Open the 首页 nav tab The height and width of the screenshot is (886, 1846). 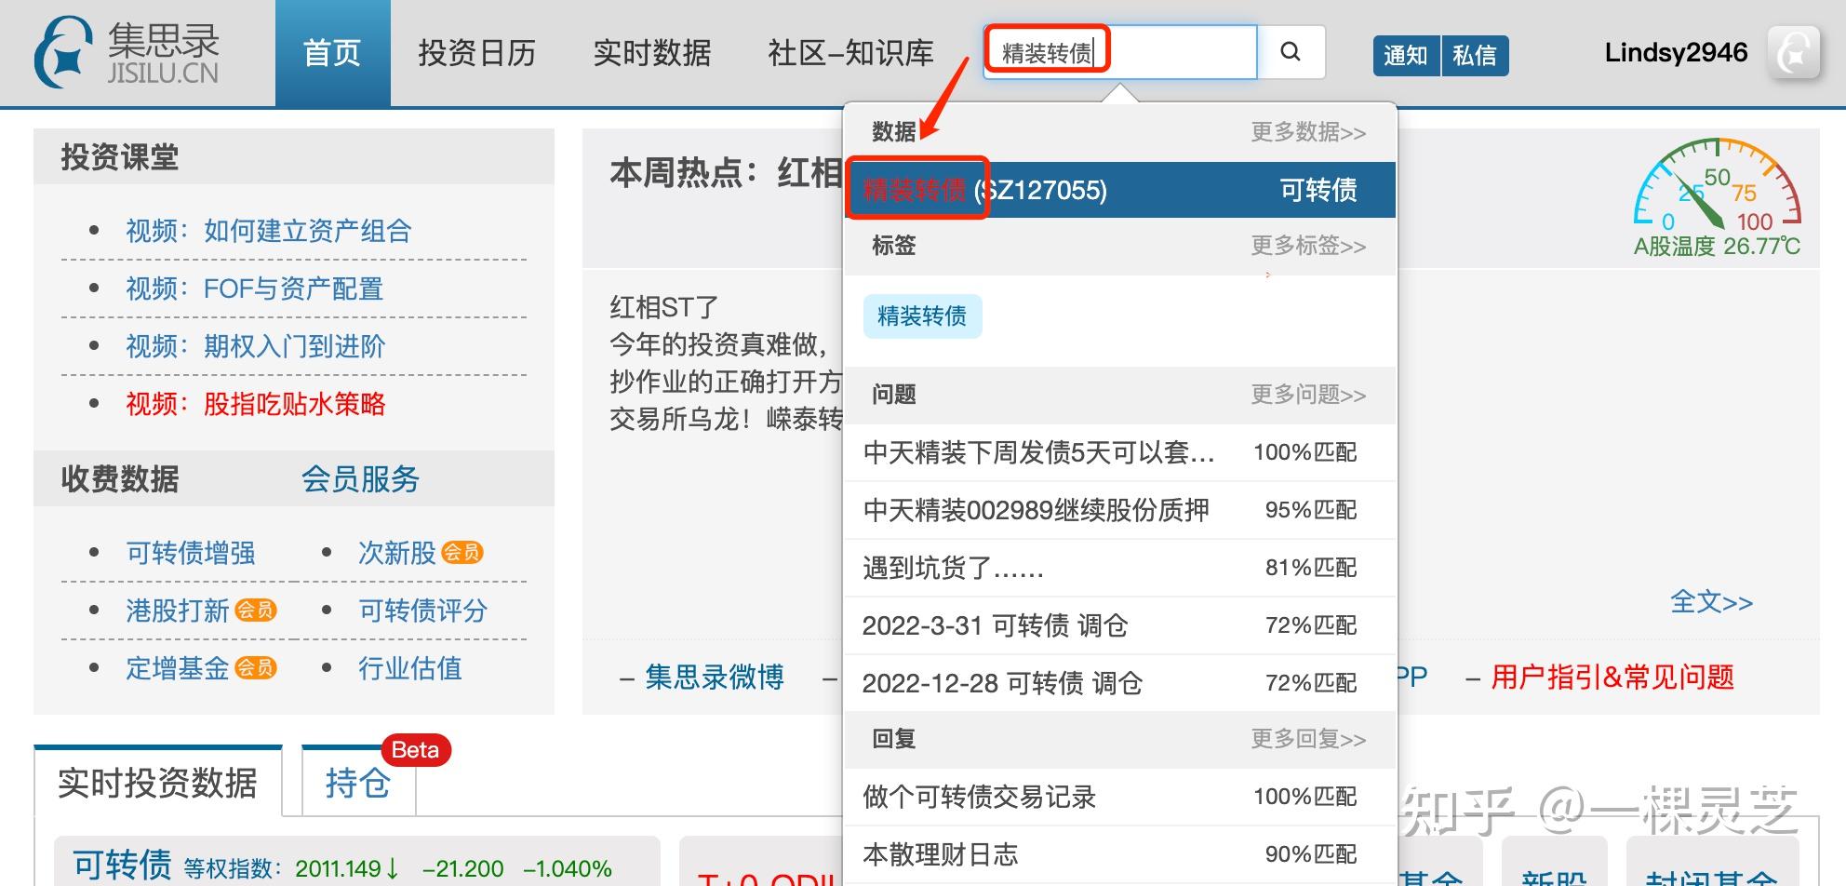coord(332,53)
